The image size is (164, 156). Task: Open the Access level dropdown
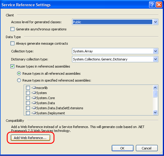pyautogui.click(x=155, y=22)
